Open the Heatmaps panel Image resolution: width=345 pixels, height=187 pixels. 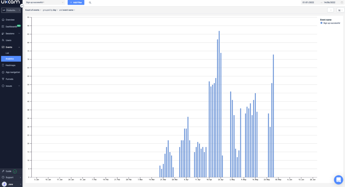coord(11,65)
